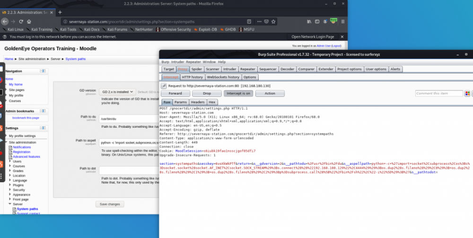Click the Firefox home icon
The height and width of the screenshot is (238, 473).
pyautogui.click(x=29, y=21)
